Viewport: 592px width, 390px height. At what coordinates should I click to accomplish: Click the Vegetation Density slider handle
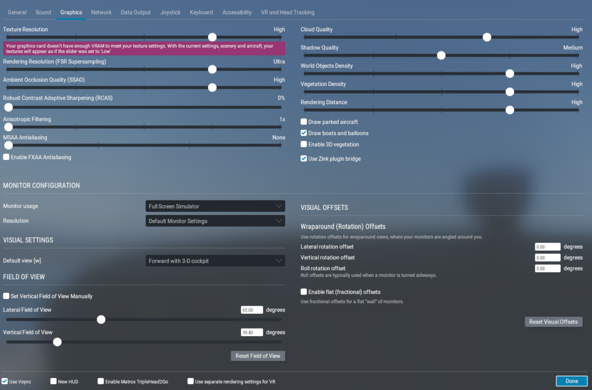[x=510, y=92]
